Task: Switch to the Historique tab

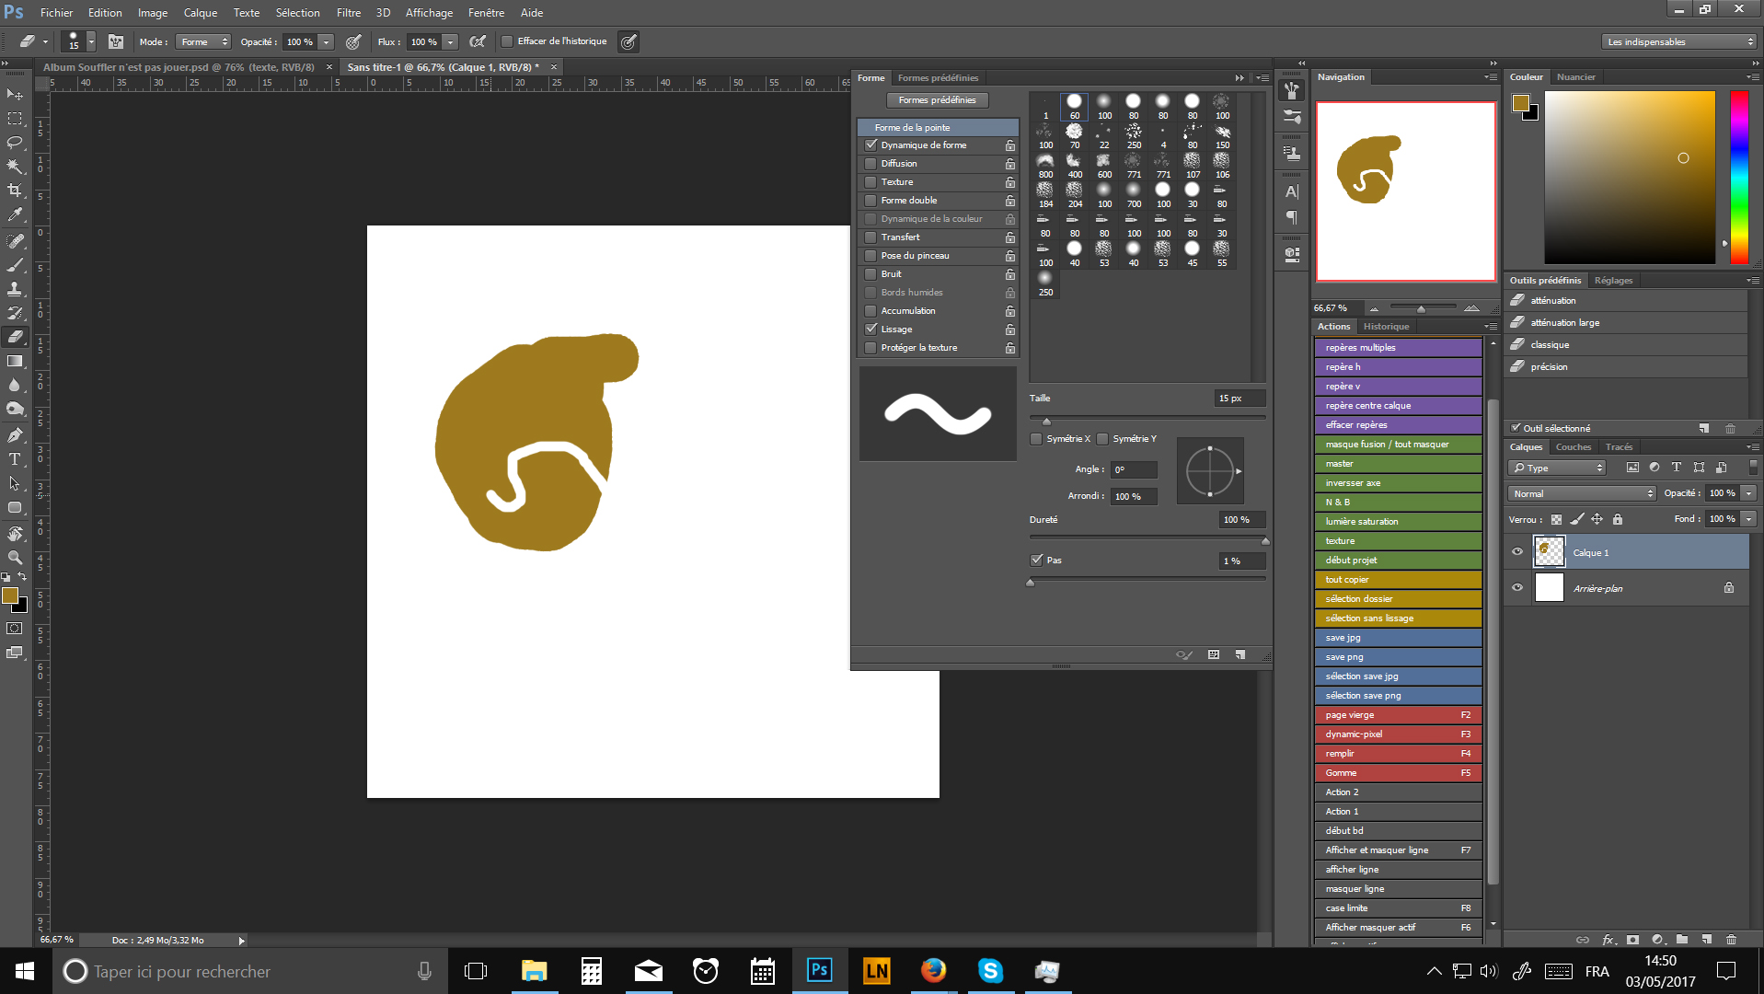Action: (x=1386, y=327)
